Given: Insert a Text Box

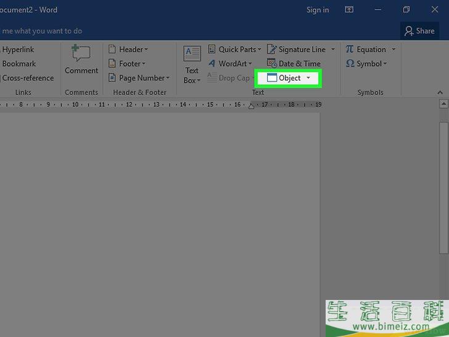Looking at the screenshot, I should pos(192,65).
